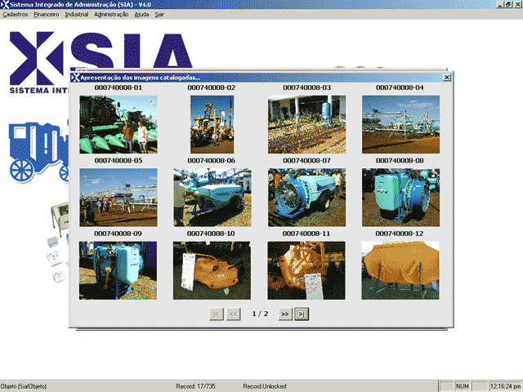
Task: Choose thumbnail 000740008-06
Action: pyautogui.click(x=211, y=197)
